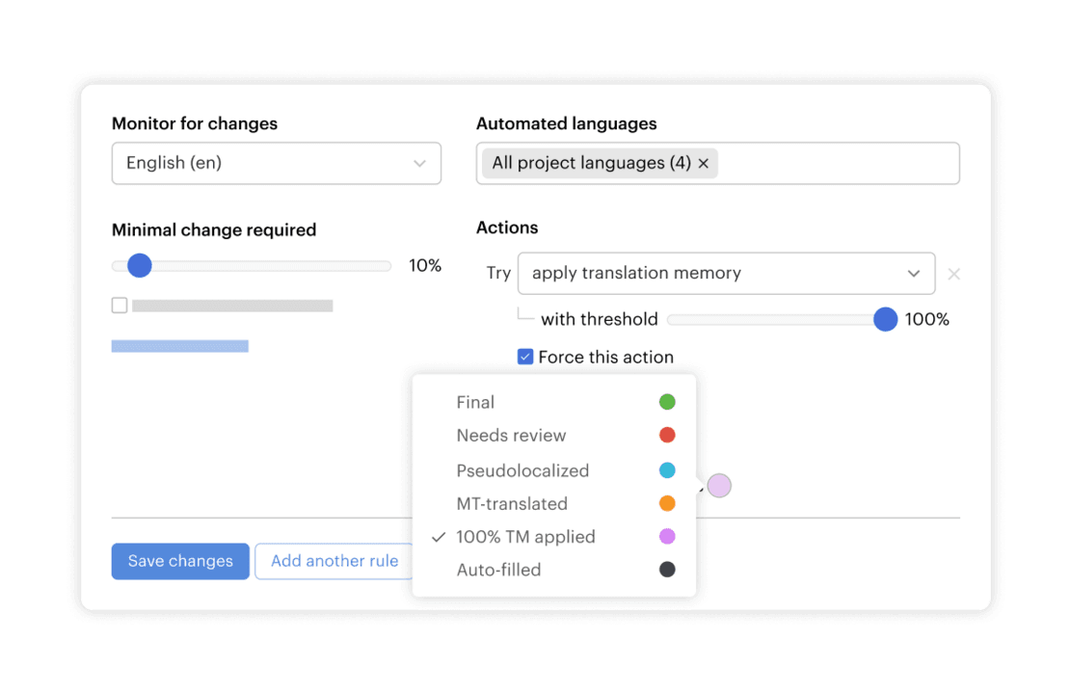Click the Minimal change required slider handle

tap(140, 265)
